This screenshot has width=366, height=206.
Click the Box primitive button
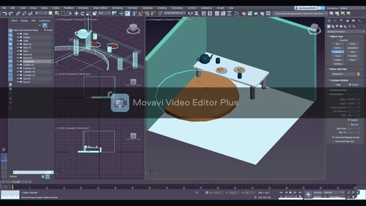point(338,44)
